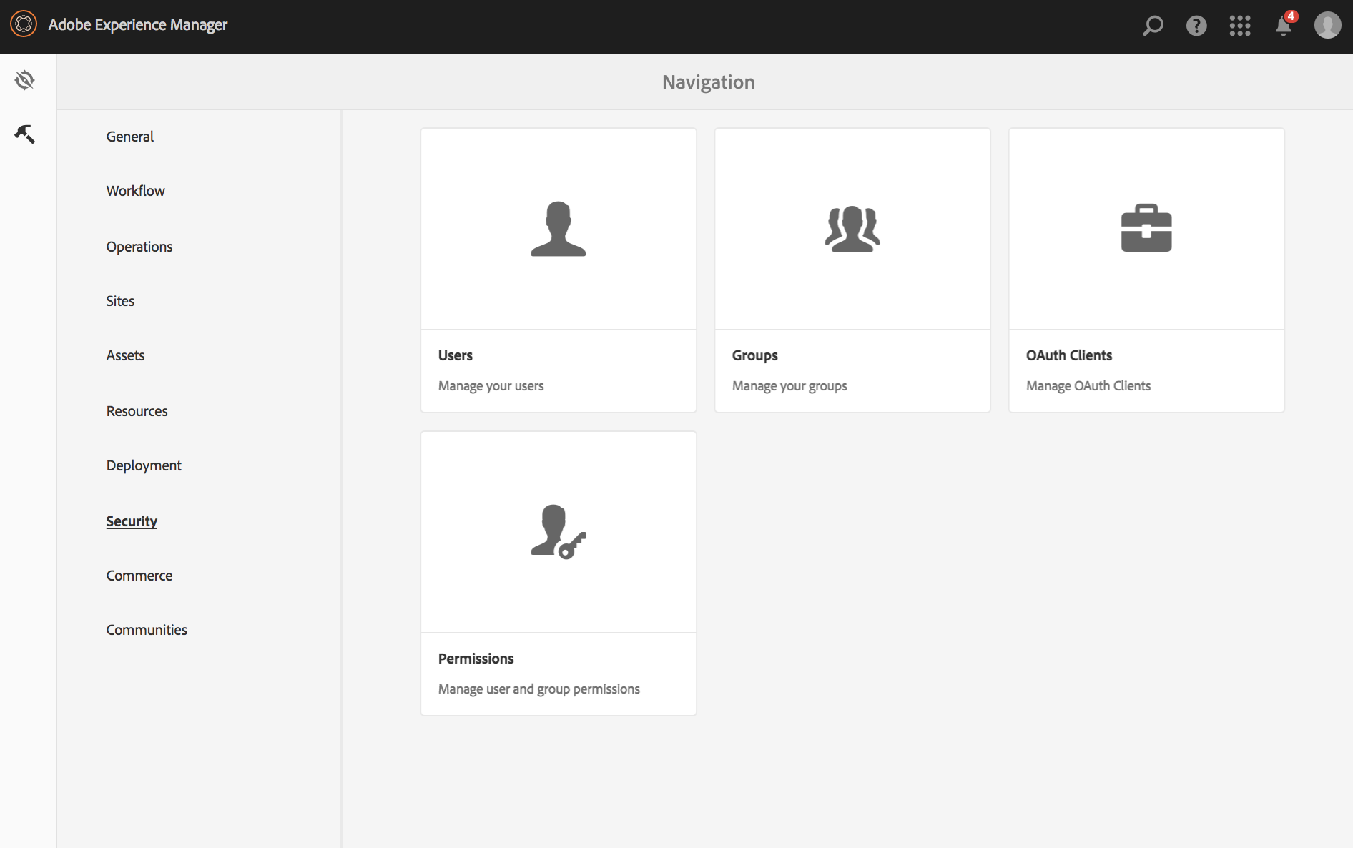Viewport: 1353px width, 848px height.
Task: Click the Permissions card title
Action: [476, 659]
